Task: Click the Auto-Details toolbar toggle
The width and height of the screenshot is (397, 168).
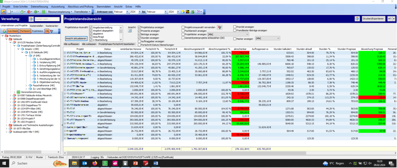Action: click(13, 31)
